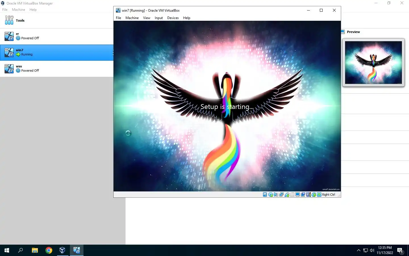Switch to win7 VM taskbar button
The height and width of the screenshot is (256, 409).
pyautogui.click(x=77, y=250)
